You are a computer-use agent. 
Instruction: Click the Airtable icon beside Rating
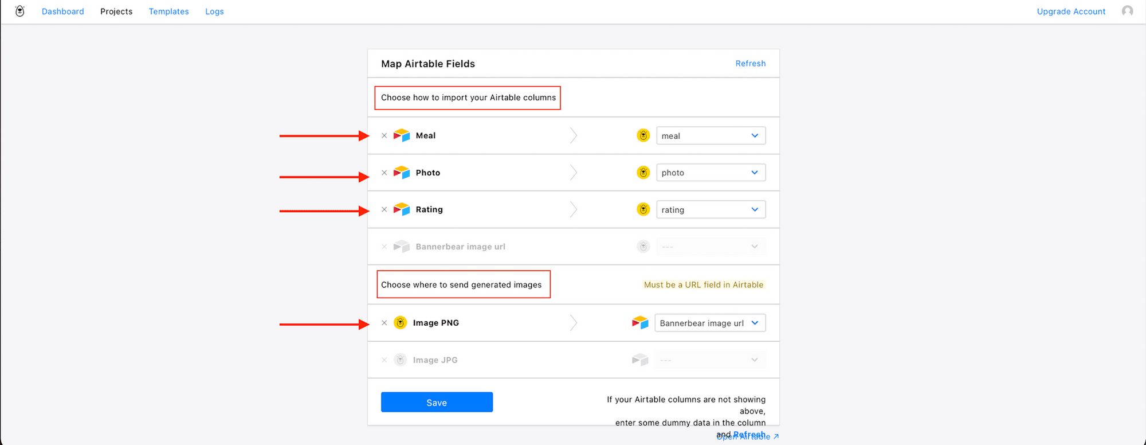coord(402,210)
